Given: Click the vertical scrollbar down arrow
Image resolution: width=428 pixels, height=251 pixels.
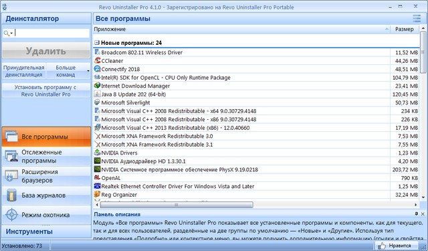Looking at the screenshot, I should tap(423, 197).
